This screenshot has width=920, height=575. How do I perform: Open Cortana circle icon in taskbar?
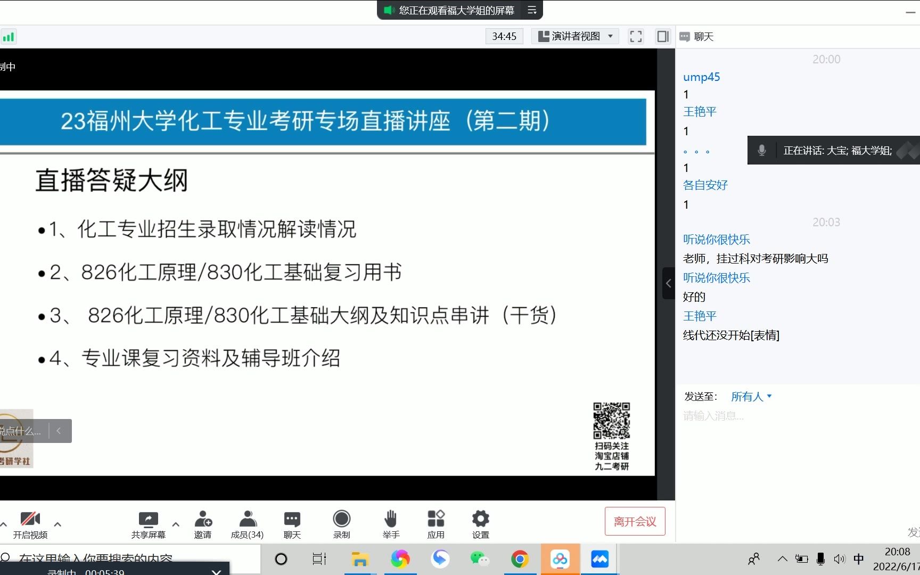[x=281, y=559]
